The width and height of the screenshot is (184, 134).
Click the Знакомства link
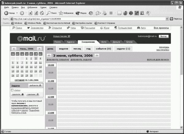click(x=37, y=28)
